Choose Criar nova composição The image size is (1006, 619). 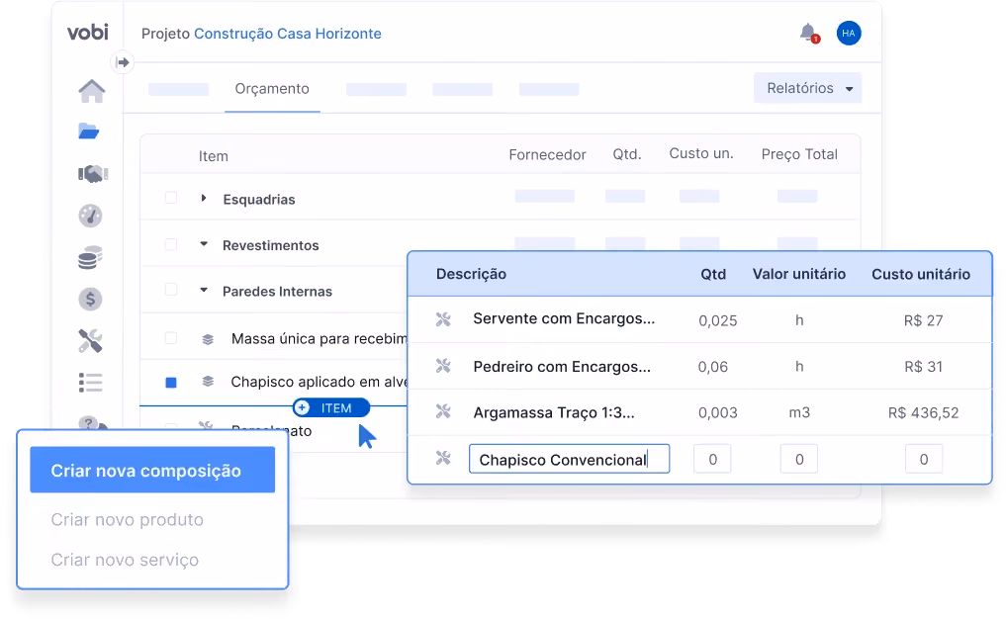point(152,471)
